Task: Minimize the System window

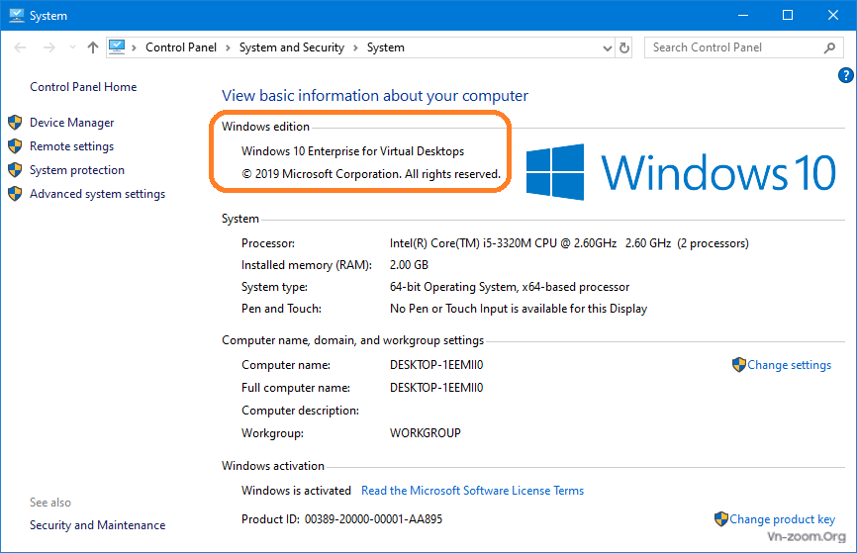Action: pyautogui.click(x=743, y=15)
